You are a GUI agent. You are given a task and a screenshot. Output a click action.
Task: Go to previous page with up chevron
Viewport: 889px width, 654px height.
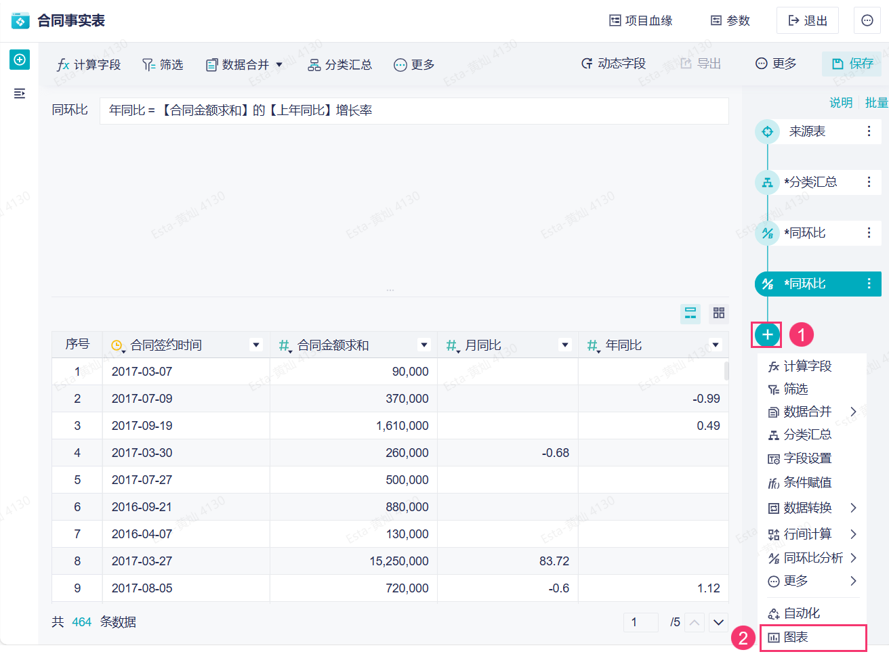tap(695, 622)
